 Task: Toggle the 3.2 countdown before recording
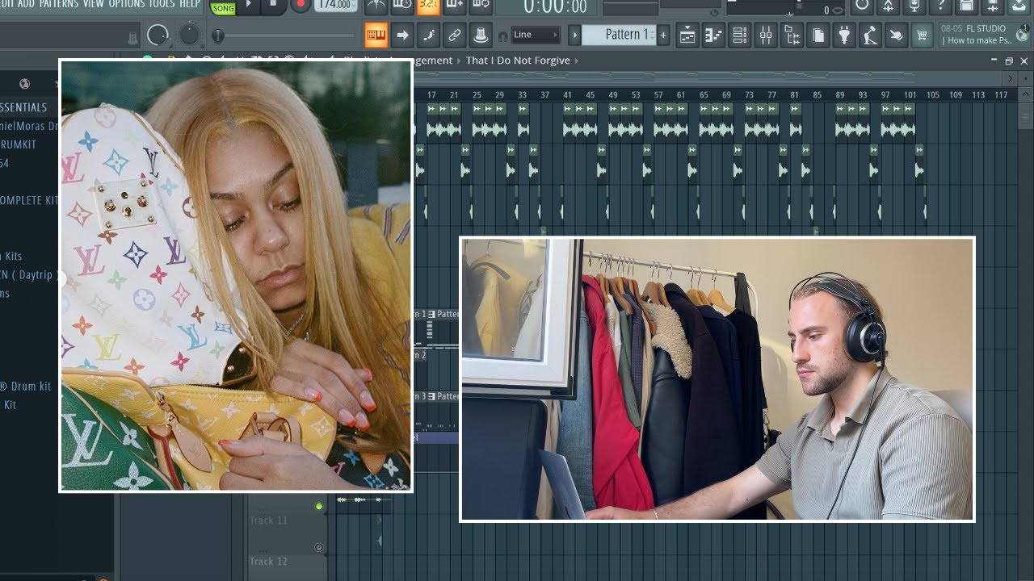click(x=428, y=6)
